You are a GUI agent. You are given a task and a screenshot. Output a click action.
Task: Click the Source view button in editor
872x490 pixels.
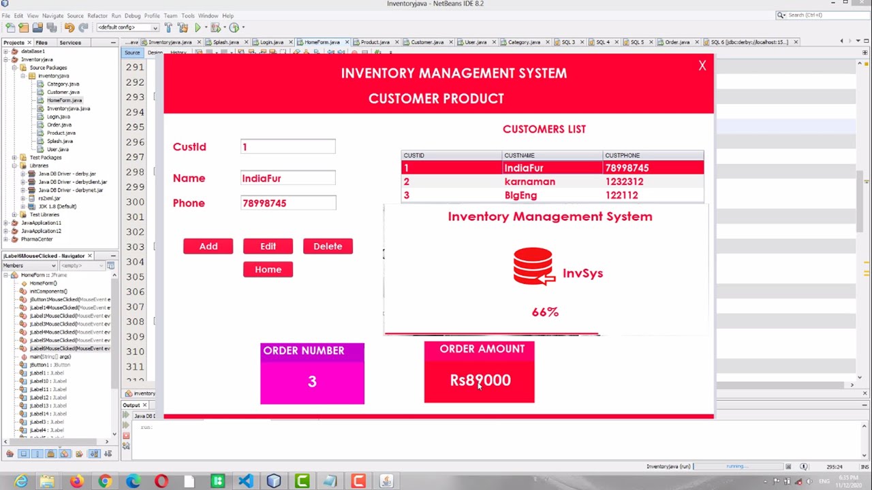point(132,52)
